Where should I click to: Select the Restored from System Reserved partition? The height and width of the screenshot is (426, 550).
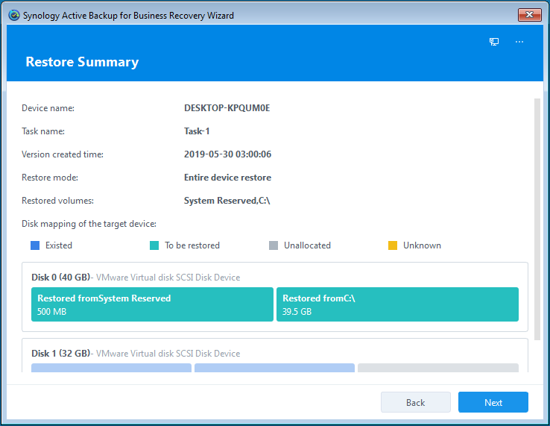tap(152, 304)
